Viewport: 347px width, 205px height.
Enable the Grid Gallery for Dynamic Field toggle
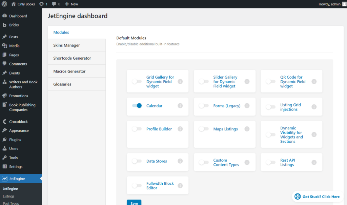pyautogui.click(x=137, y=81)
